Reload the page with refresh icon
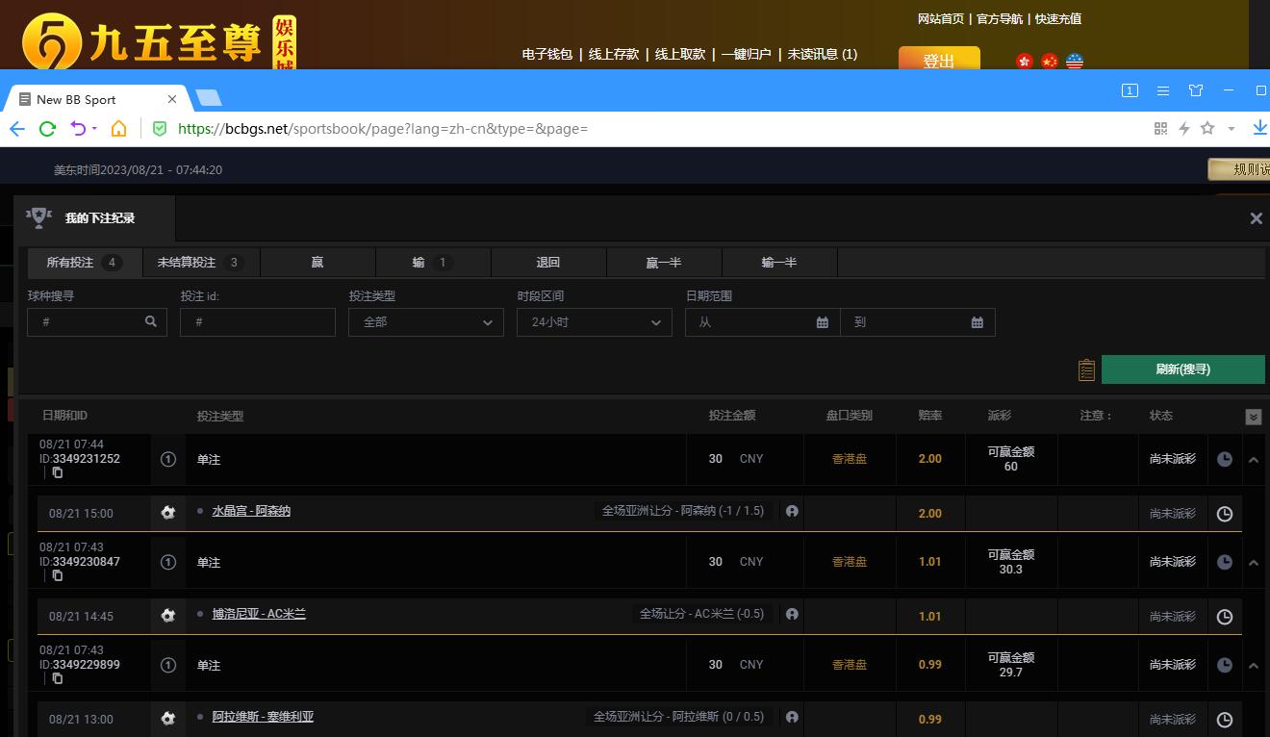The height and width of the screenshot is (737, 1270). [x=47, y=129]
